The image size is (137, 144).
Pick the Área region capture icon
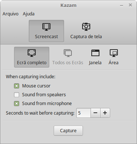114,53
